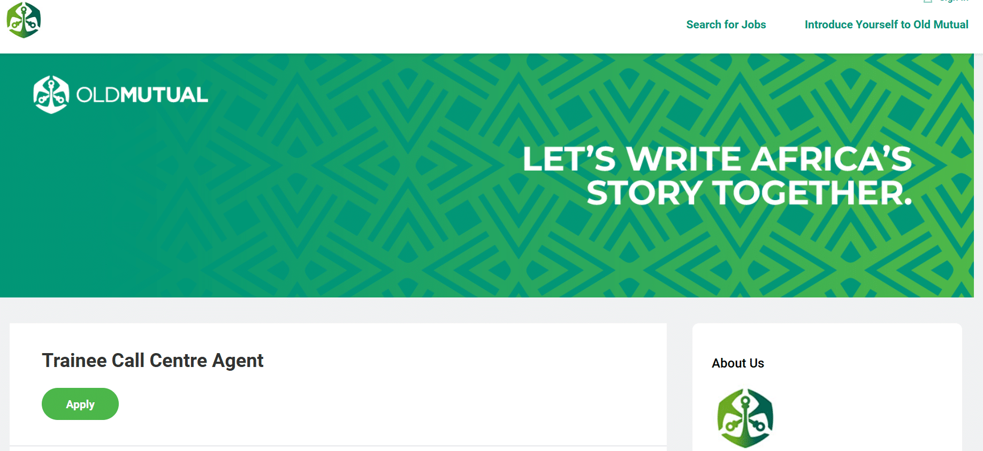Open the Search for Jobs page

[x=726, y=25]
